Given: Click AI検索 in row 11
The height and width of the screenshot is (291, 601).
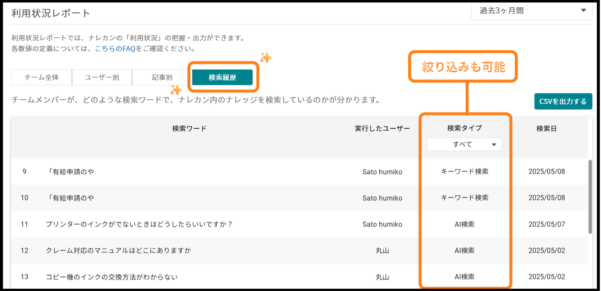Looking at the screenshot, I should pos(464,224).
